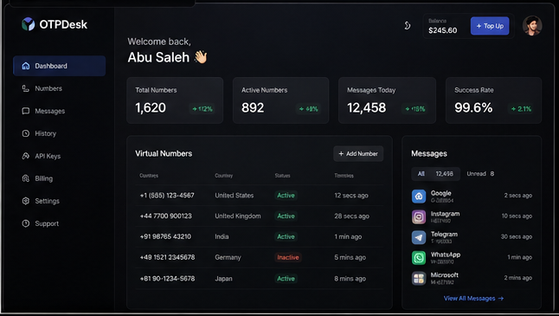Screen dimensions: 559x316
Task: Click the OTPDesk logo icon
Action: pos(29,24)
